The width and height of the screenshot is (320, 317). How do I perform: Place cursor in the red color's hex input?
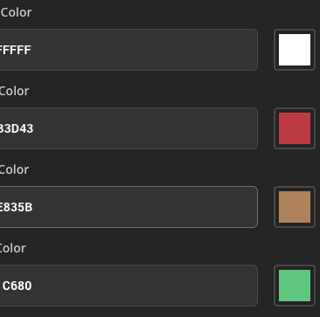tap(129, 128)
